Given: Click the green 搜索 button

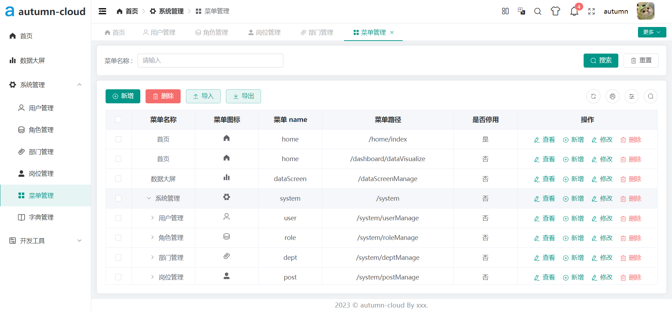Looking at the screenshot, I should (601, 61).
